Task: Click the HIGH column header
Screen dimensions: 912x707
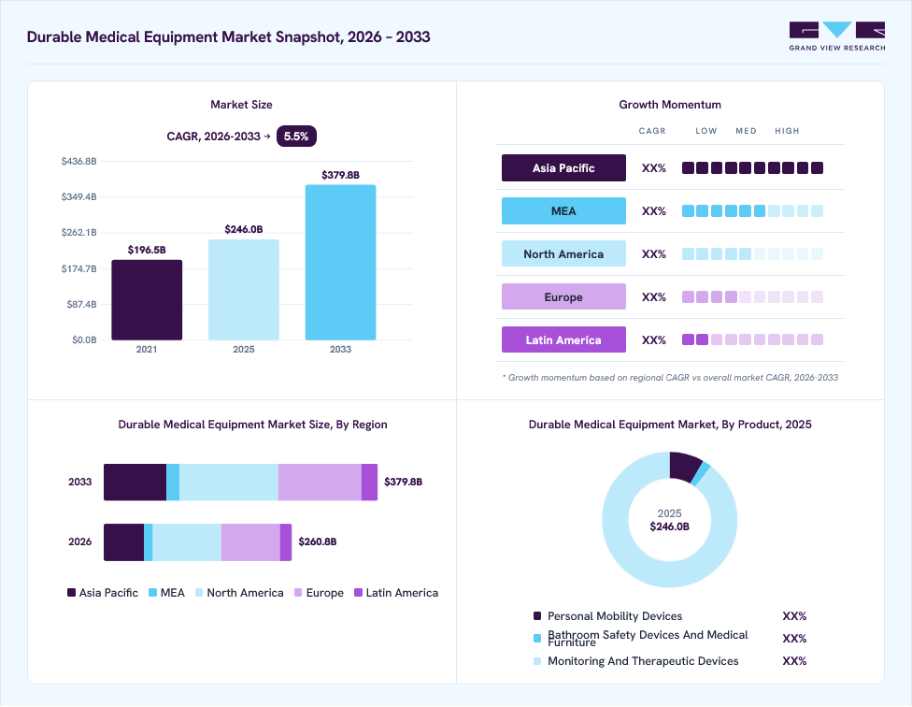Action: 787,131
